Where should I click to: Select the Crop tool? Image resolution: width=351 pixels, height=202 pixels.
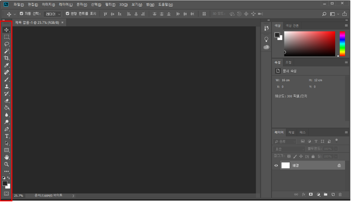click(7, 58)
